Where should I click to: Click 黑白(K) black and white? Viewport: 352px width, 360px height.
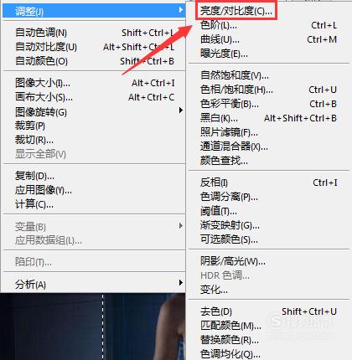pyautogui.click(x=268, y=118)
